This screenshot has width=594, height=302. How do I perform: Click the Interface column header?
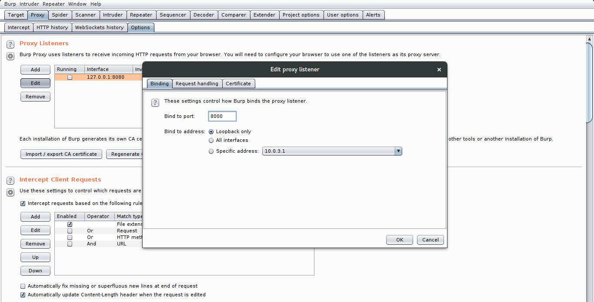click(x=109, y=70)
